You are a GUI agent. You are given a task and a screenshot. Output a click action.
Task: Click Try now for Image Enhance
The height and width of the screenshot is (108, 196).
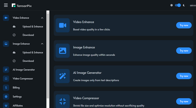(x=184, y=51)
